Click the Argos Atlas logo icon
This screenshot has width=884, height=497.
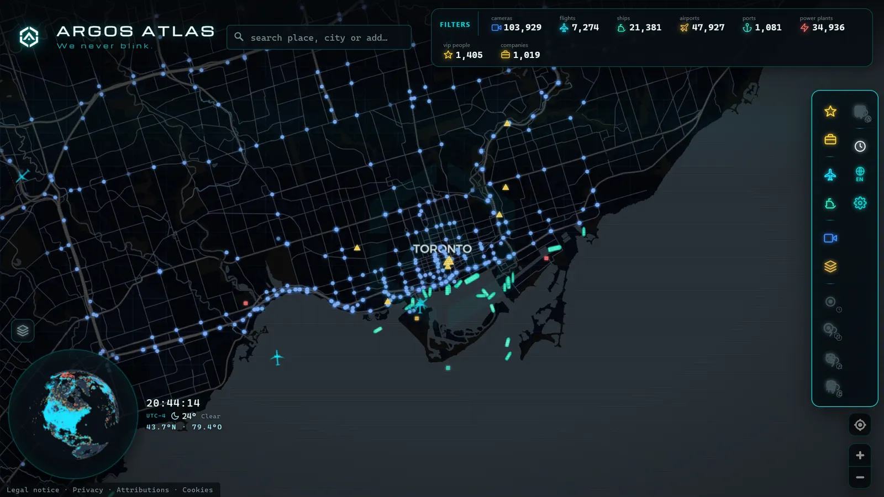(29, 37)
